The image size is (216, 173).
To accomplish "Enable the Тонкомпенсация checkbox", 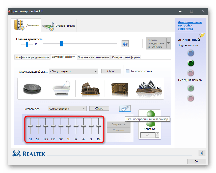I will [x=128, y=71].
